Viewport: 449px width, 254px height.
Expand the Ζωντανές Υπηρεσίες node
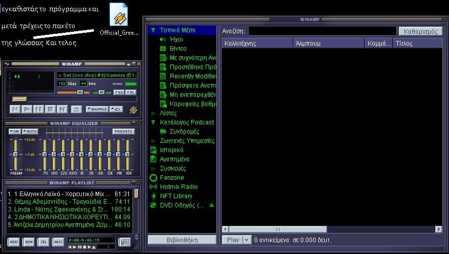[153, 141]
